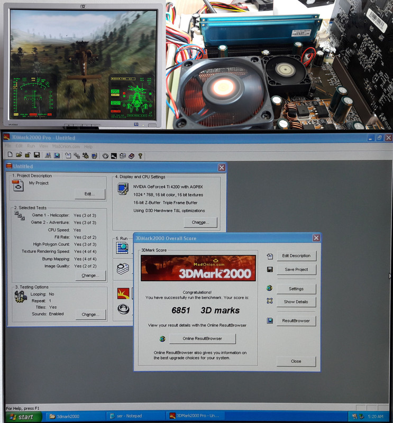393x423 pixels.
Task: Click the first system tray icon
Action: pyautogui.click(x=355, y=417)
